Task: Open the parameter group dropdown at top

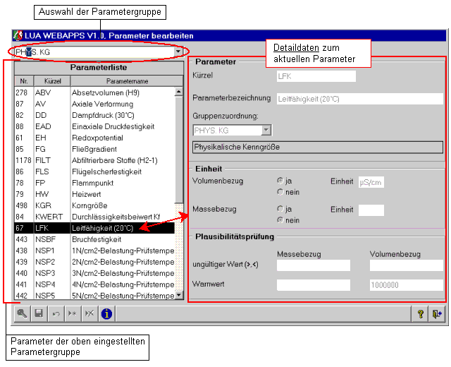Action: (178, 52)
